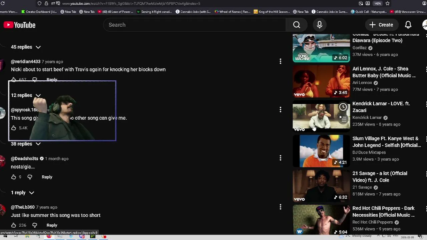The image size is (427, 240).
Task: Open options menu for veridian4433's comment
Action: tap(281, 61)
